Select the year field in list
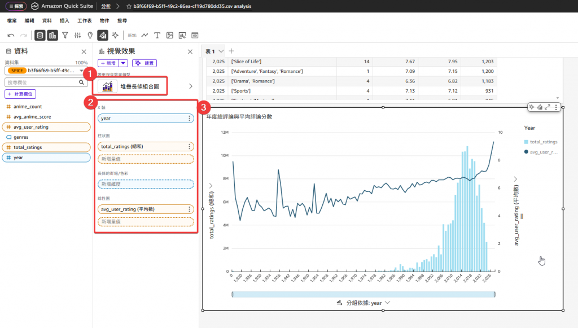This screenshot has height=328, width=578. tap(46, 158)
